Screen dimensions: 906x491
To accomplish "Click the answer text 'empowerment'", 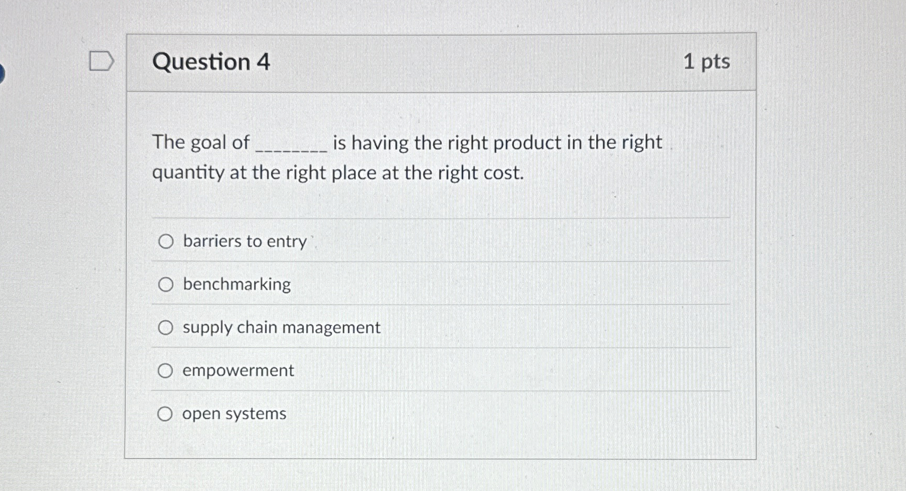I will [x=238, y=370].
